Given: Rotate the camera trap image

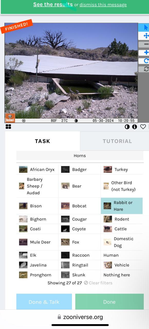Looking at the screenshot, I should (146, 61).
